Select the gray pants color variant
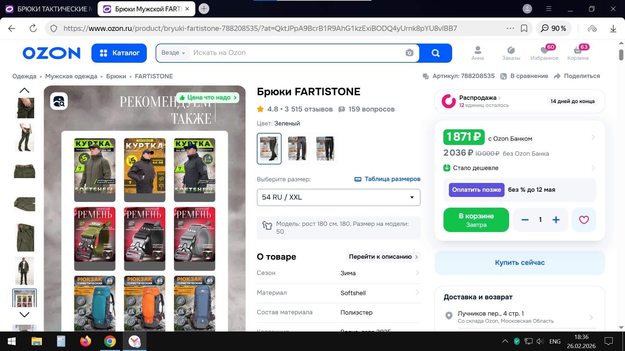625x351 pixels. (297, 149)
